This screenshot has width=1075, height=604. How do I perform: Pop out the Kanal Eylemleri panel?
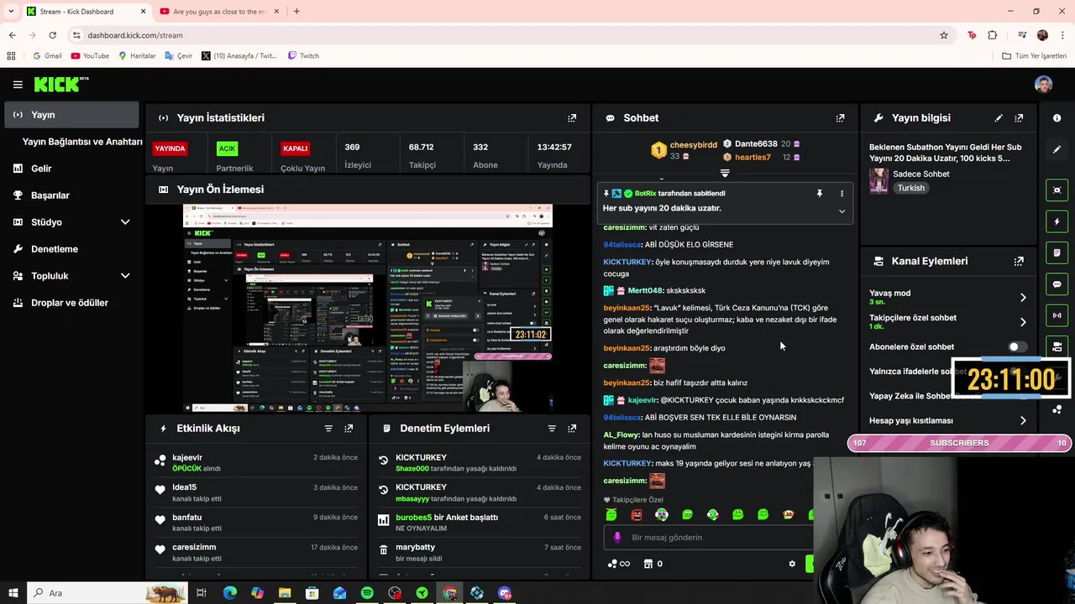[1019, 261]
